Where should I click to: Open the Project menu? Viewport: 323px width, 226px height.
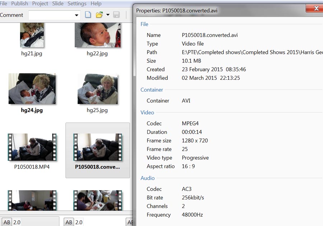tap(40, 3)
